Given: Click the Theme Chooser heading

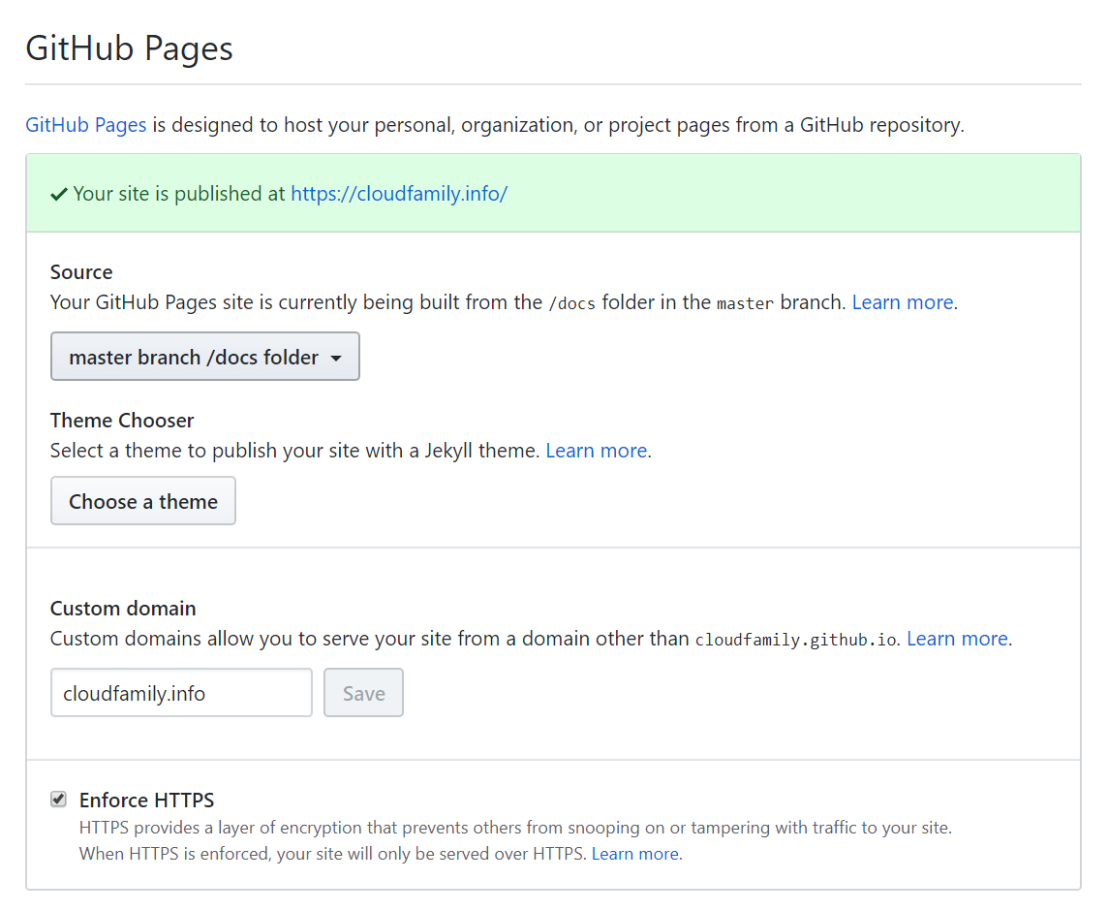Looking at the screenshot, I should point(121,421).
